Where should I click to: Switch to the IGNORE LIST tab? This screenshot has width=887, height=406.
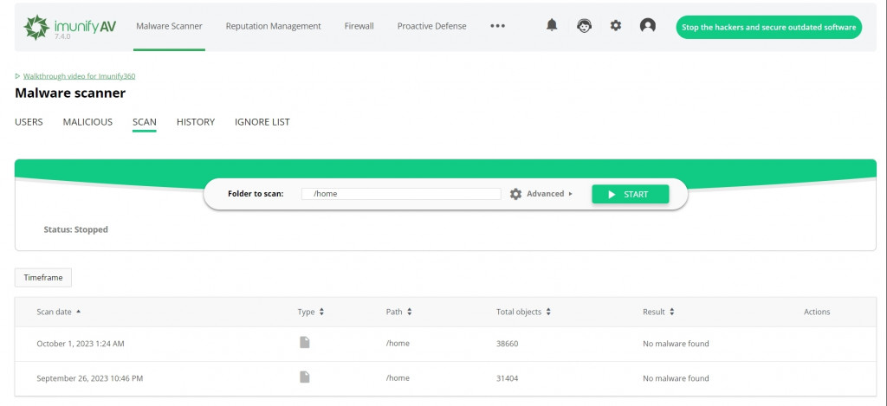(262, 121)
